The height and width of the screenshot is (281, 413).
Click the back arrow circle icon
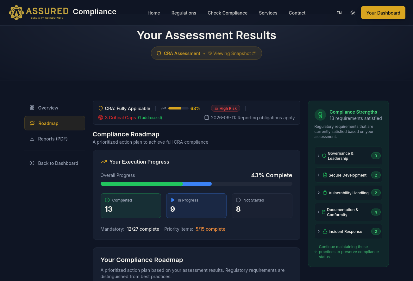(x=32, y=163)
